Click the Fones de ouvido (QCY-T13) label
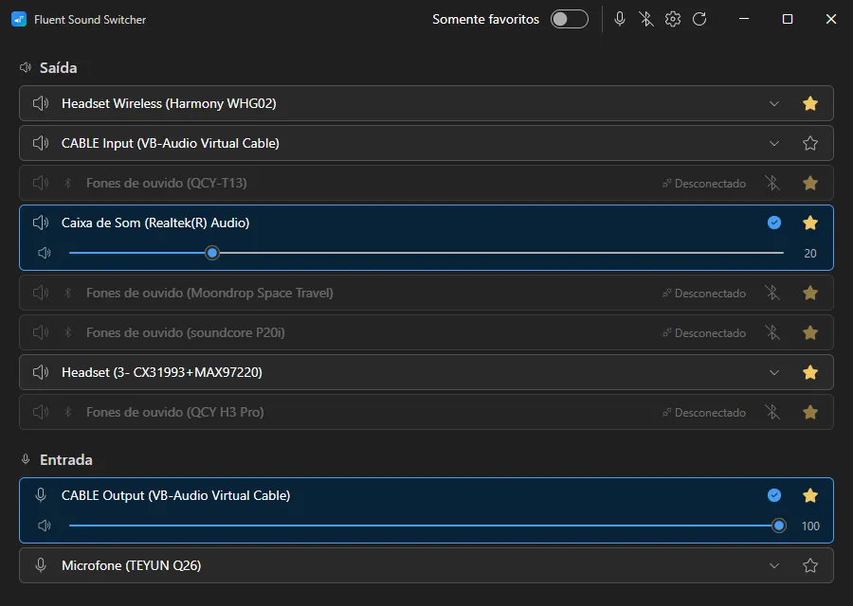The image size is (853, 606). tap(167, 183)
